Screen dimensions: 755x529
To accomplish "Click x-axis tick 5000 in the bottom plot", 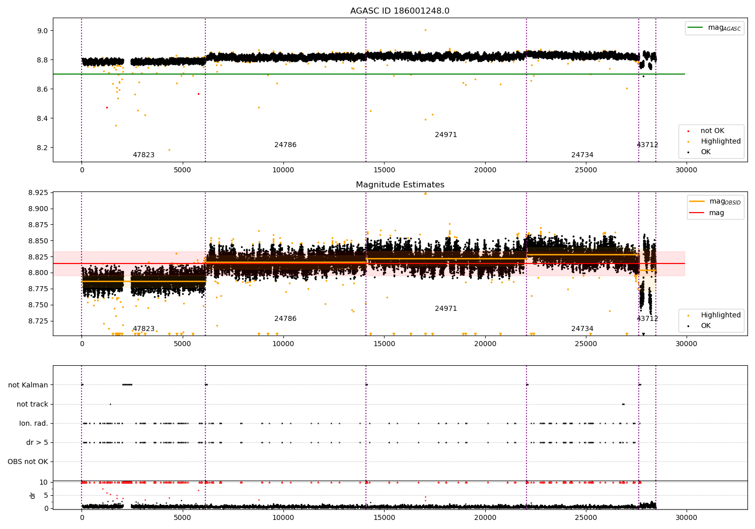I will pyautogui.click(x=183, y=517).
